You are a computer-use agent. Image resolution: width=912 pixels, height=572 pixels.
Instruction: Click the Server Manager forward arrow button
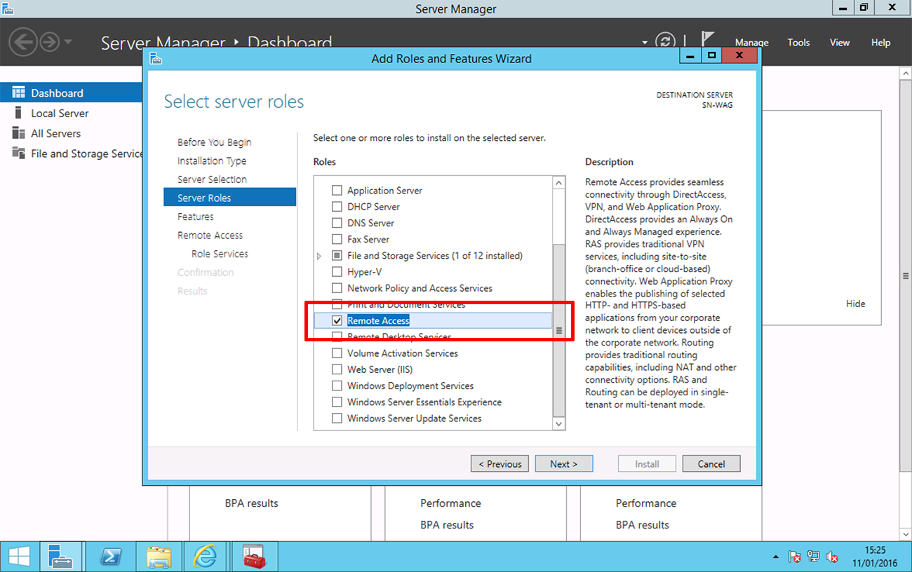(x=49, y=41)
